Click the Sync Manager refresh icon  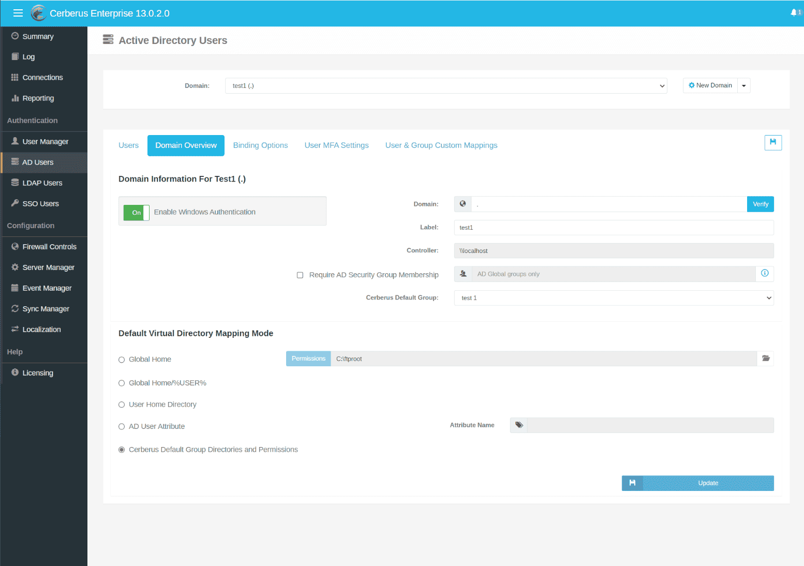(x=15, y=308)
